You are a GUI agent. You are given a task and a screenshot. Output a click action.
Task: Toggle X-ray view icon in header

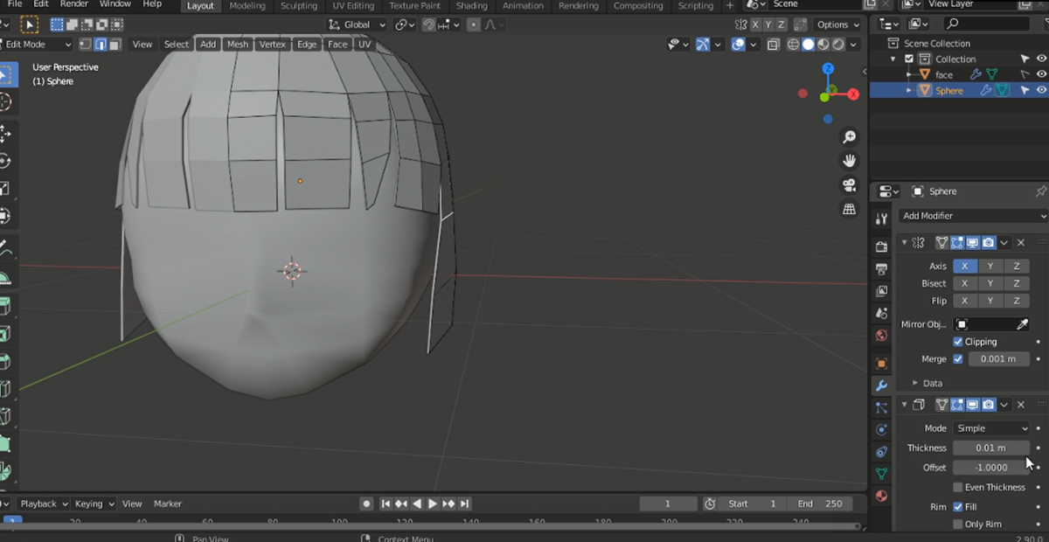tap(775, 45)
